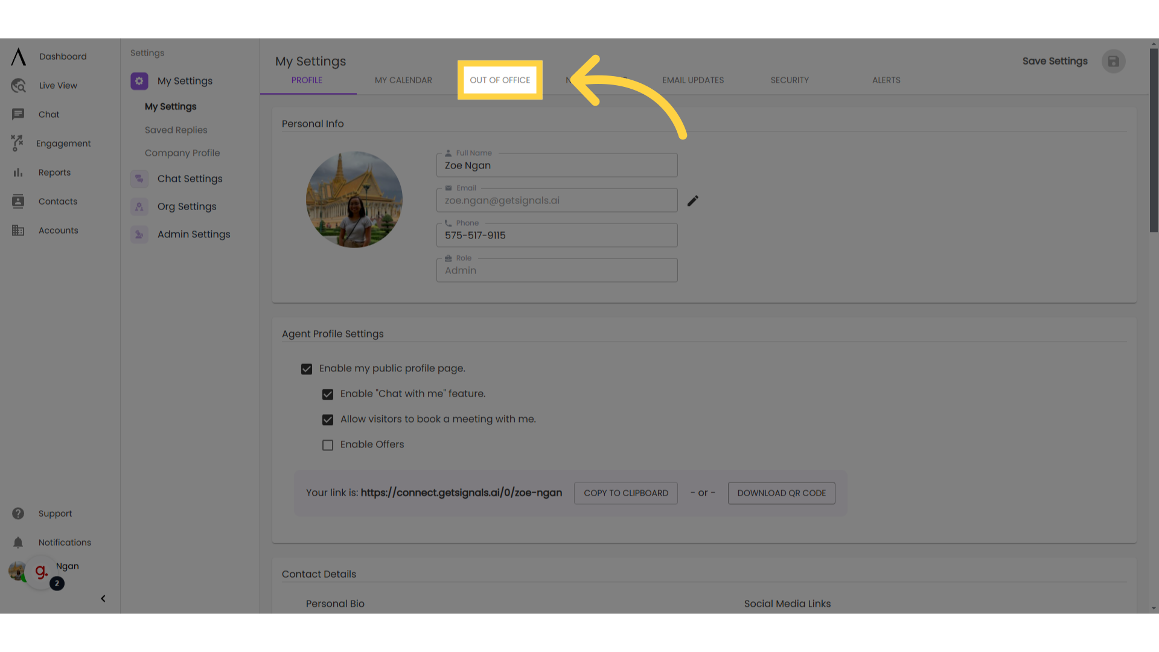Toggle Enable my public profile page

pos(307,369)
